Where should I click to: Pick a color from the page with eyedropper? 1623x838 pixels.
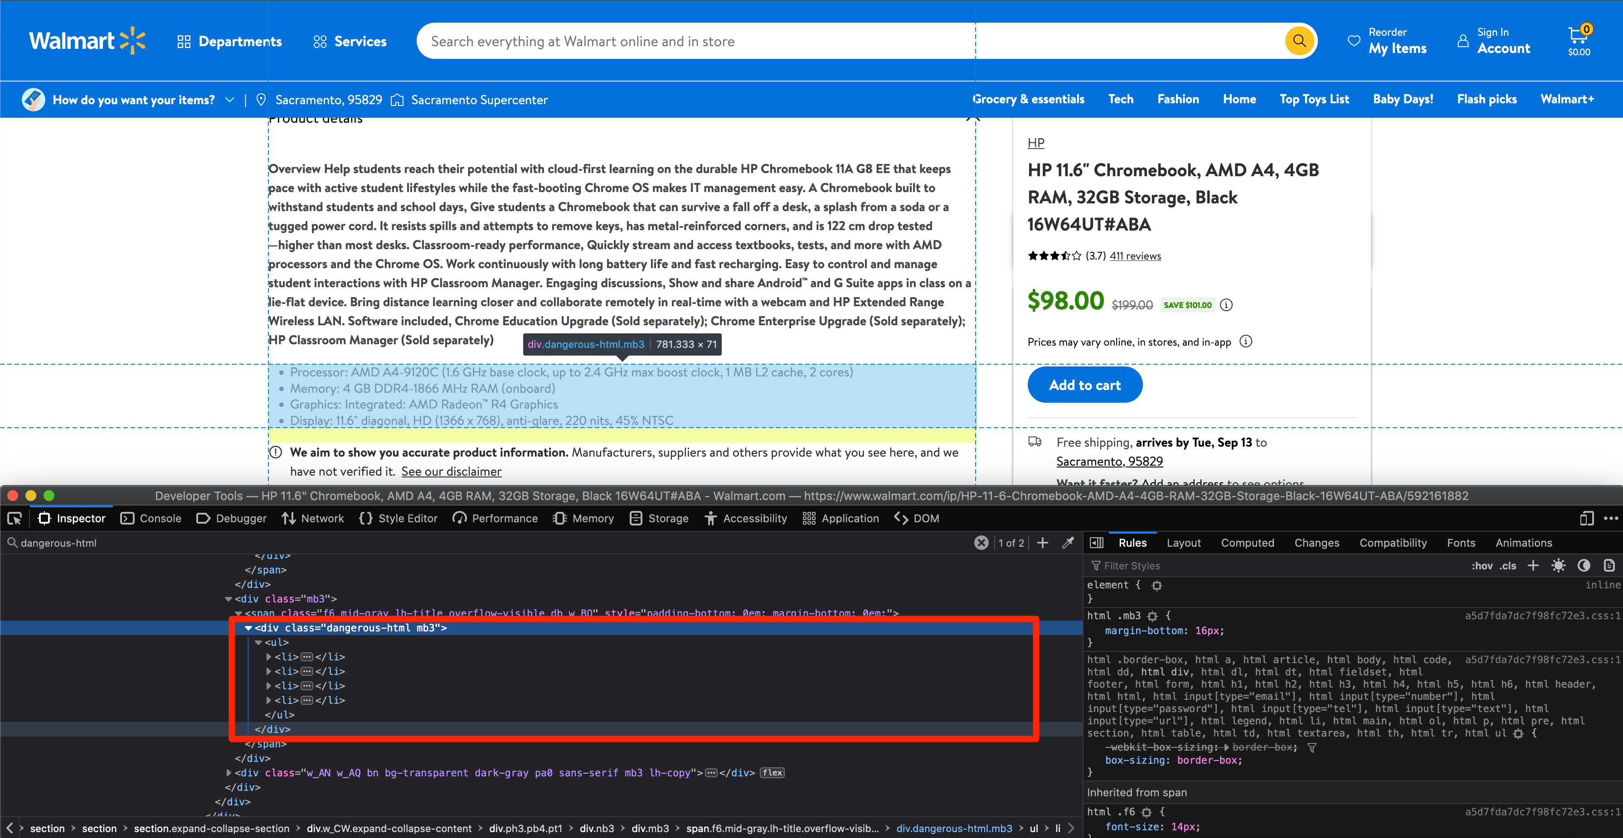[1068, 543]
